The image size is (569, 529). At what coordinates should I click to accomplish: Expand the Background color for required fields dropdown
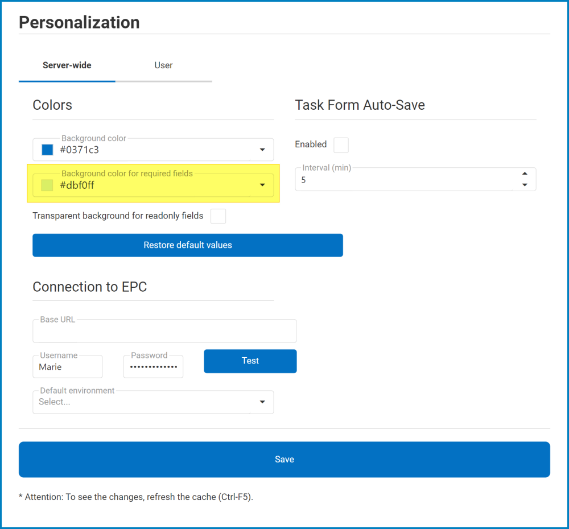[262, 184]
